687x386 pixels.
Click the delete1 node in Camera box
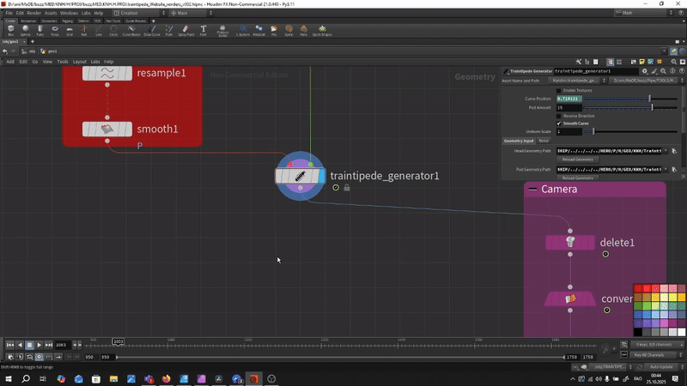(x=570, y=242)
